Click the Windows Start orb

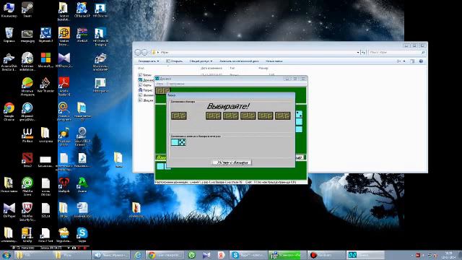(6, 255)
